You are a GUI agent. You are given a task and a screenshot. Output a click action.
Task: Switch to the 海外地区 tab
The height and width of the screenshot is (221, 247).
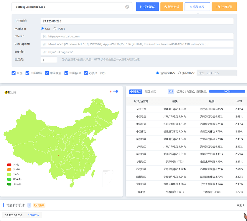point(150,92)
